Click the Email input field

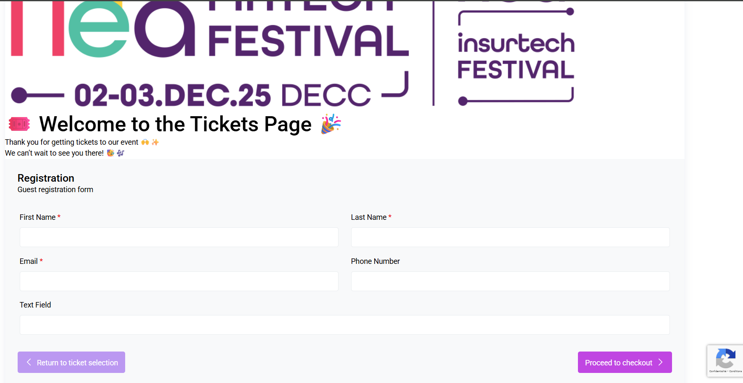click(179, 281)
